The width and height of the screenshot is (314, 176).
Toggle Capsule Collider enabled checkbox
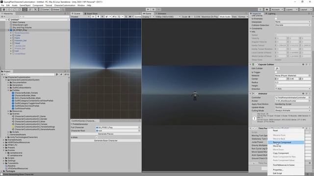[x=256, y=65]
